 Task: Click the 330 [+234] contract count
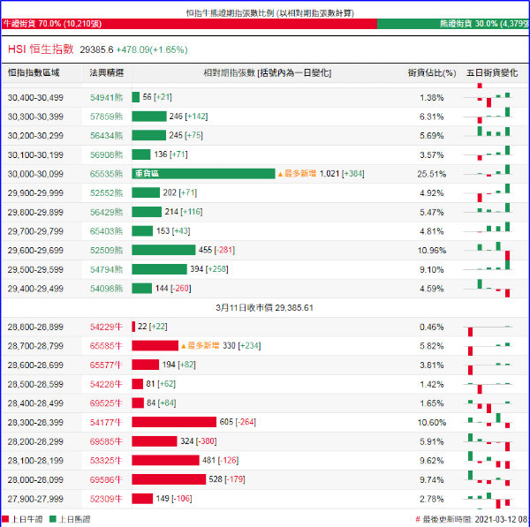point(242,345)
